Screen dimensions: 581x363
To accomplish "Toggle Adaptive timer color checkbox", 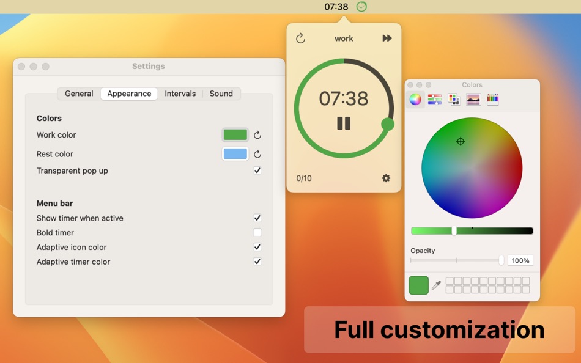I will tap(257, 261).
